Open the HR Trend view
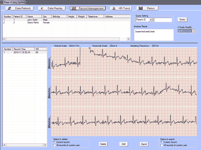Screen dimensions: 201x150 (121, 8)
